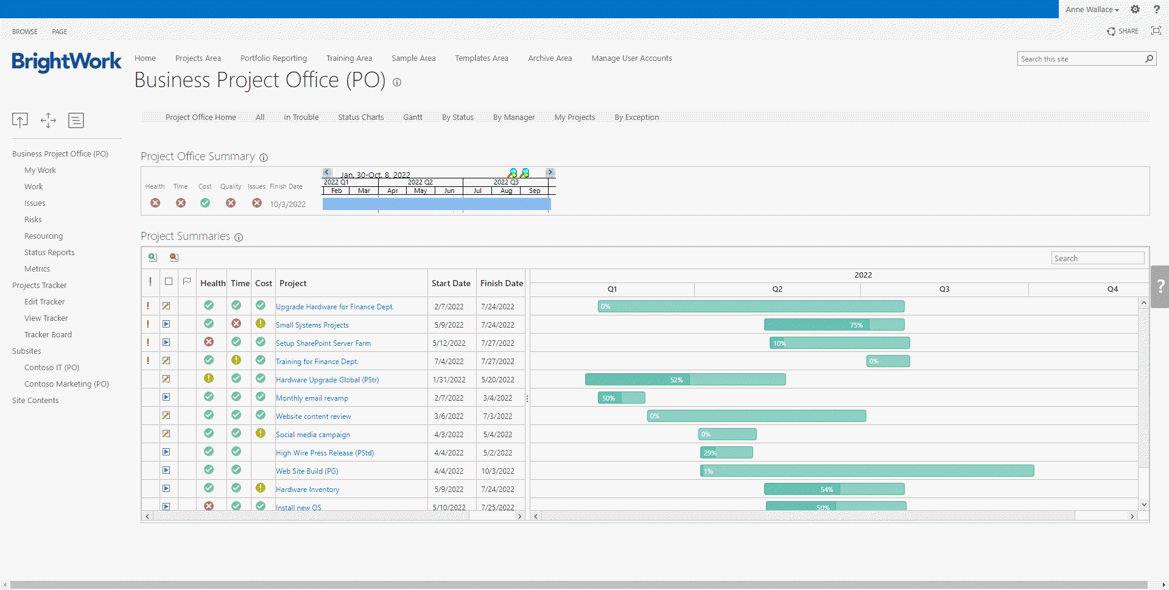Click the four-arrow move icon
1169x590 pixels.
tap(48, 121)
